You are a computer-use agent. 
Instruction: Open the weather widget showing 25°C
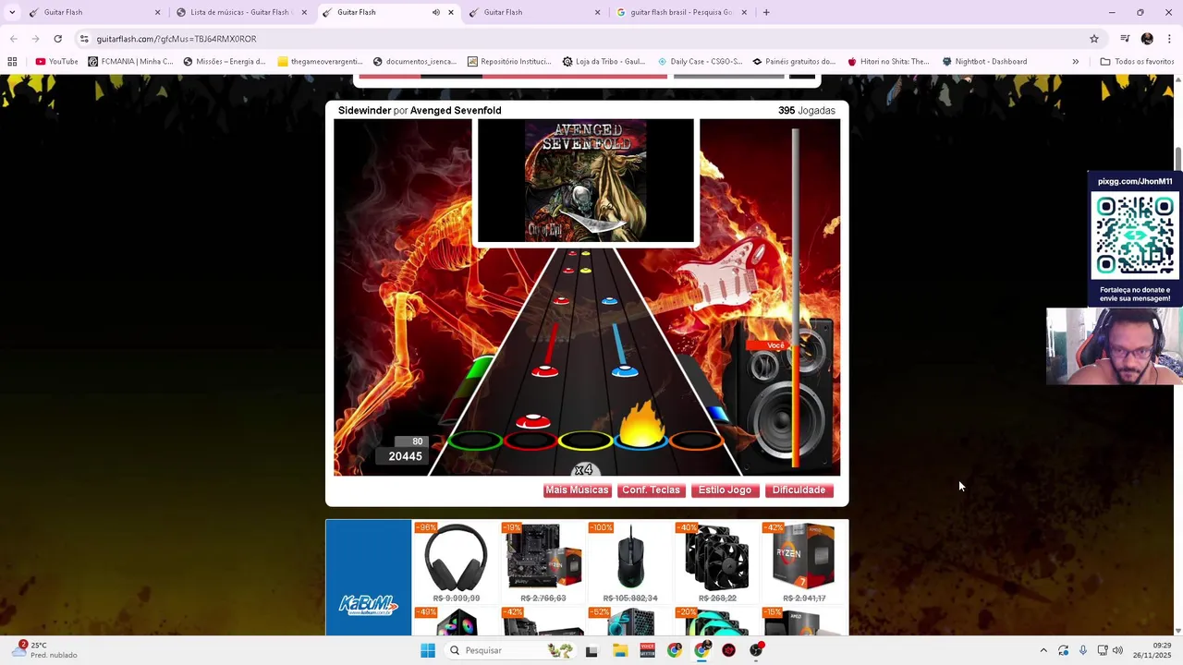pyautogui.click(x=43, y=650)
